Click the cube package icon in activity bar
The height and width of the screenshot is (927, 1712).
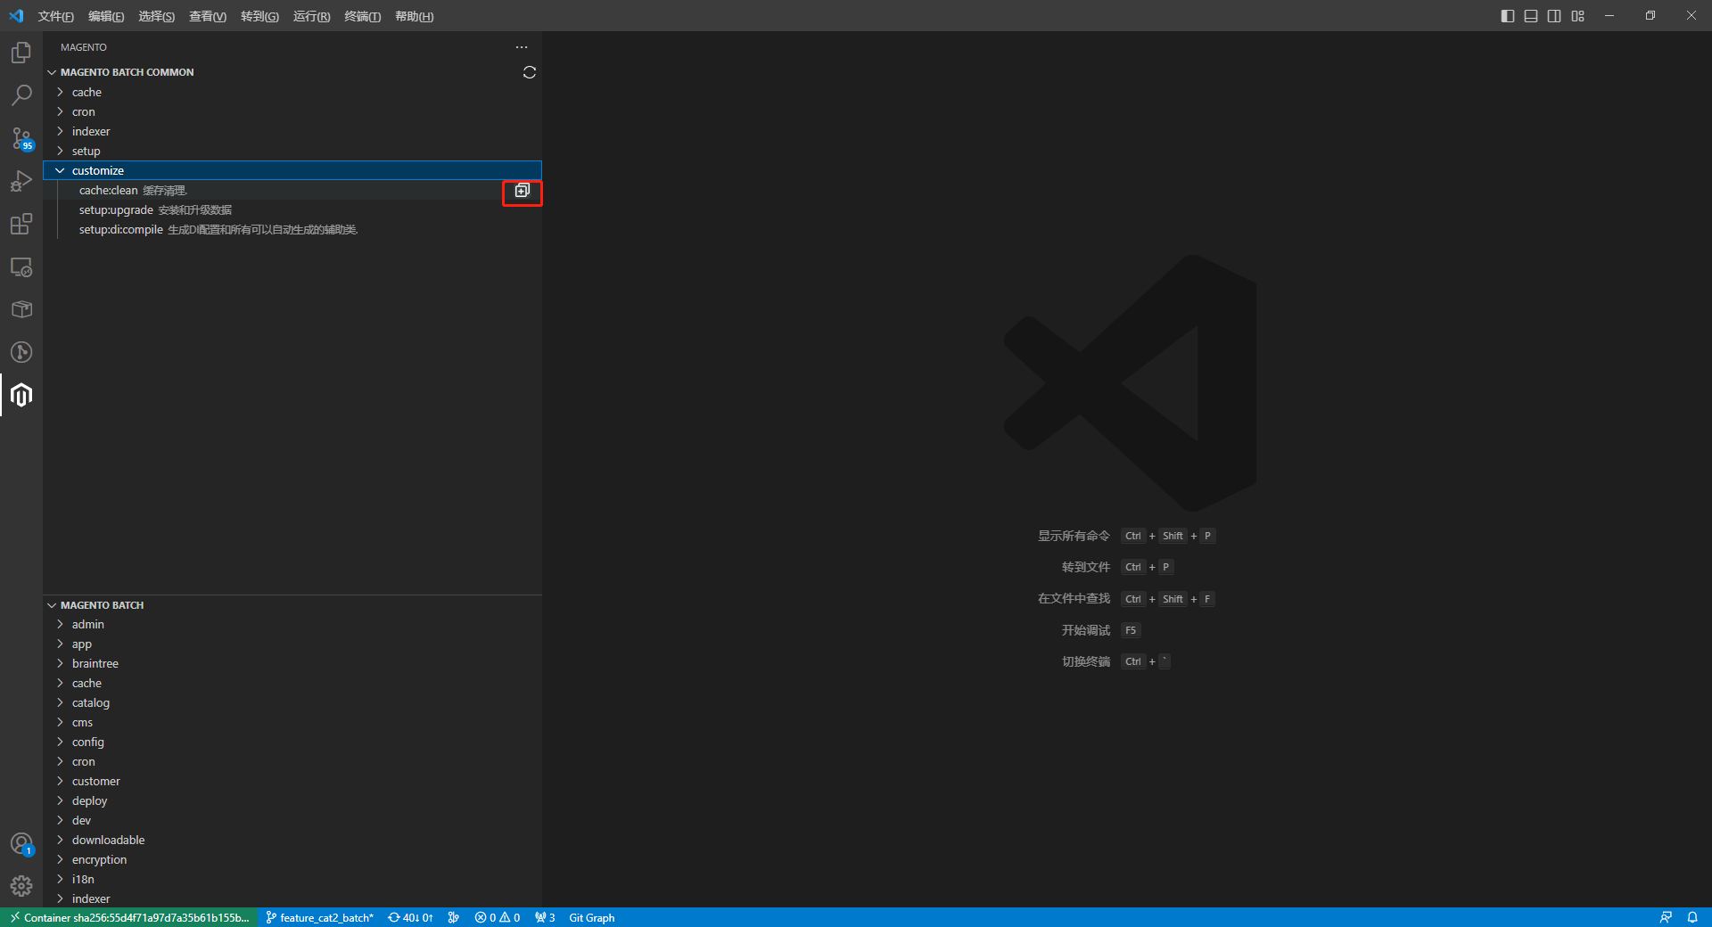pyautogui.click(x=21, y=309)
